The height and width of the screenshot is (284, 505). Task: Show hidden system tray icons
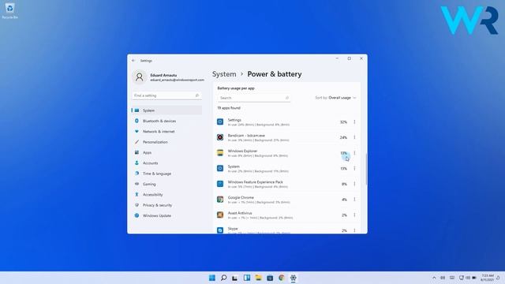click(x=434, y=278)
